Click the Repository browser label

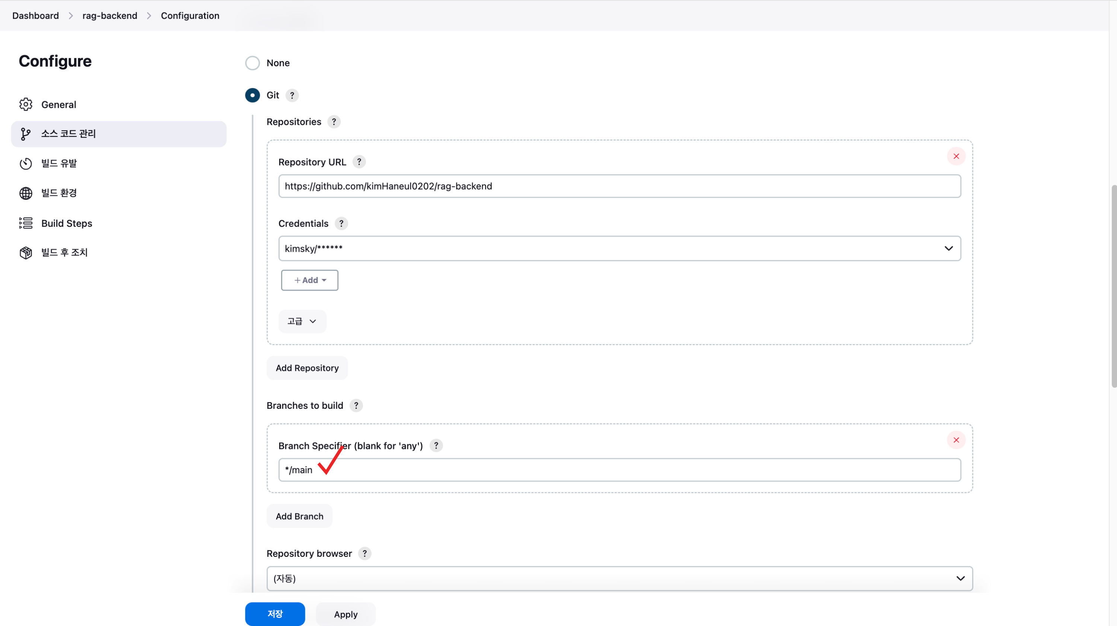click(x=309, y=553)
